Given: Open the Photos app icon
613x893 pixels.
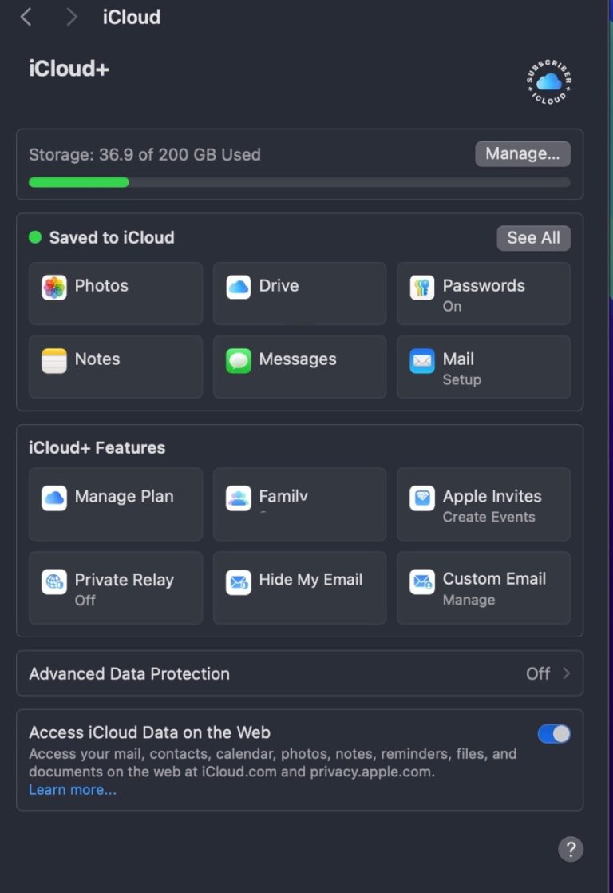Looking at the screenshot, I should point(54,288).
